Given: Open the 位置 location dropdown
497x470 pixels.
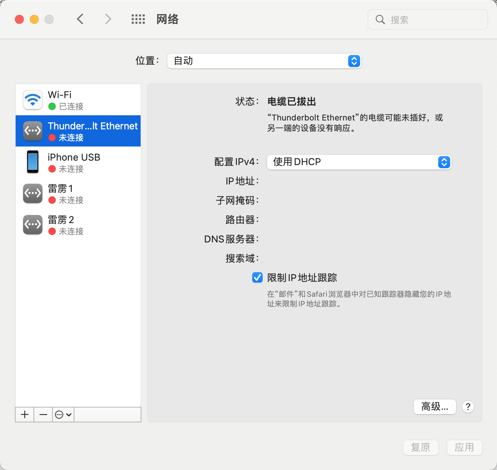Looking at the screenshot, I should pyautogui.click(x=264, y=61).
